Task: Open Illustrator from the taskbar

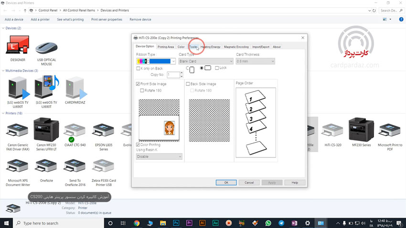Action: (203, 223)
